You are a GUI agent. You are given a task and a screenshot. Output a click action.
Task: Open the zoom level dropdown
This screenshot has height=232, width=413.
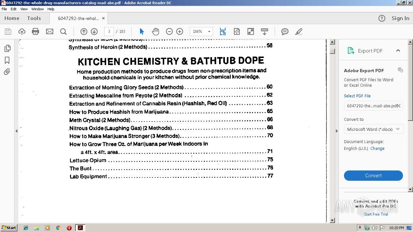tap(209, 32)
